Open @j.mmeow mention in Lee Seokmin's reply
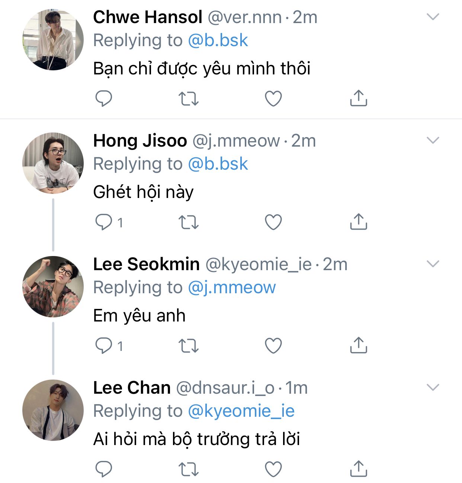The image size is (462, 483). tap(232, 288)
